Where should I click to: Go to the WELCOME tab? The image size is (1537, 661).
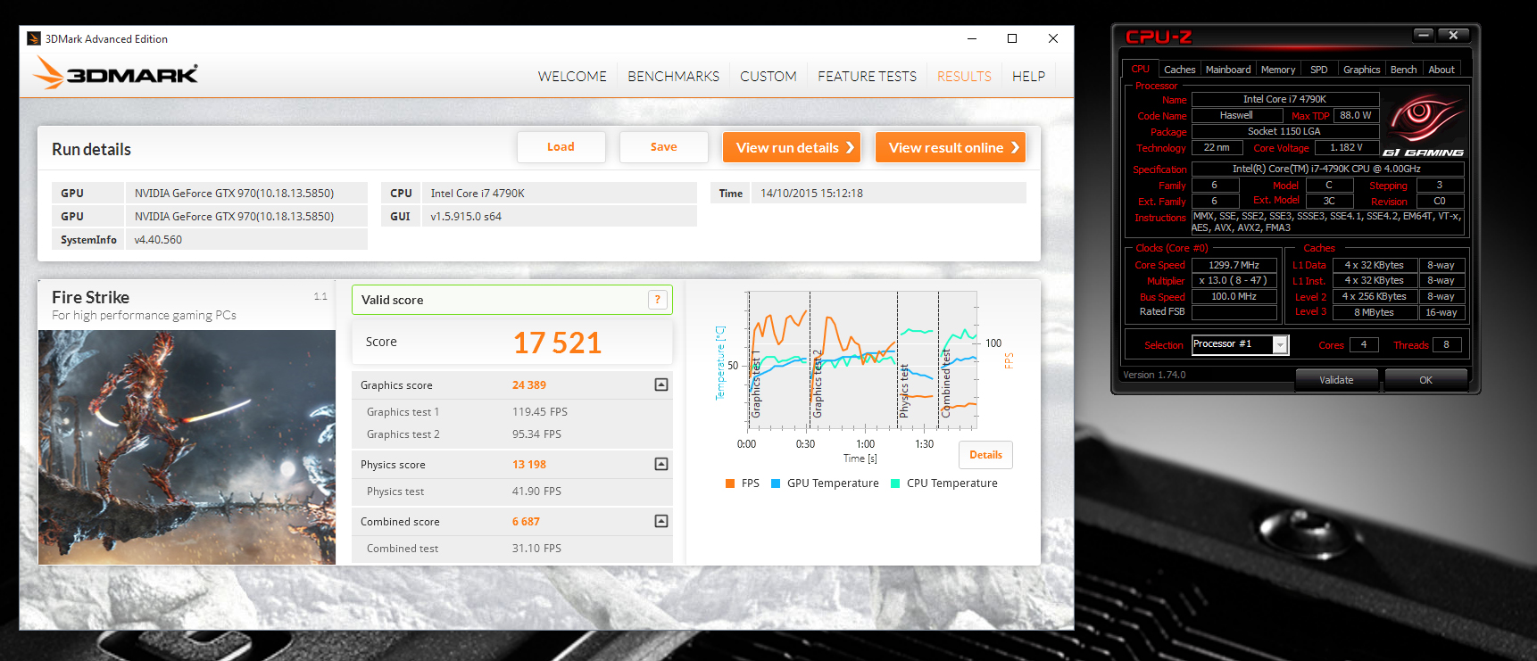(x=572, y=77)
